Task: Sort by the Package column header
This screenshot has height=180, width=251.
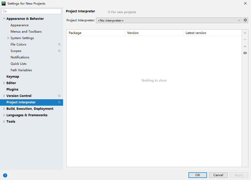Action: click(x=96, y=33)
